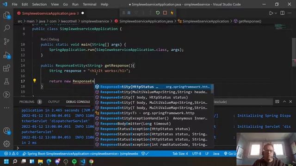Change the LF end of line sequence
This screenshot has height=166, width=296.
coord(207,154)
